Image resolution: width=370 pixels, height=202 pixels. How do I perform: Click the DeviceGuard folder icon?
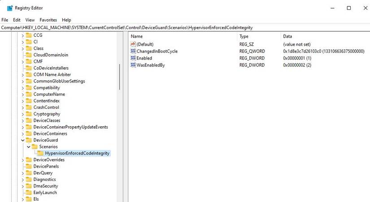(29, 140)
